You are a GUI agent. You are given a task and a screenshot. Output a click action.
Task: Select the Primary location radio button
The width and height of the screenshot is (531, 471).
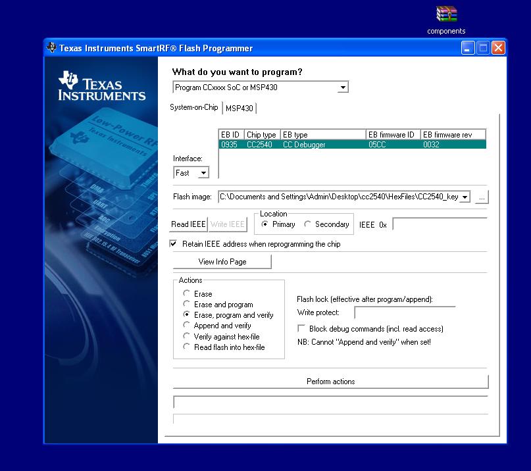pyautogui.click(x=265, y=224)
